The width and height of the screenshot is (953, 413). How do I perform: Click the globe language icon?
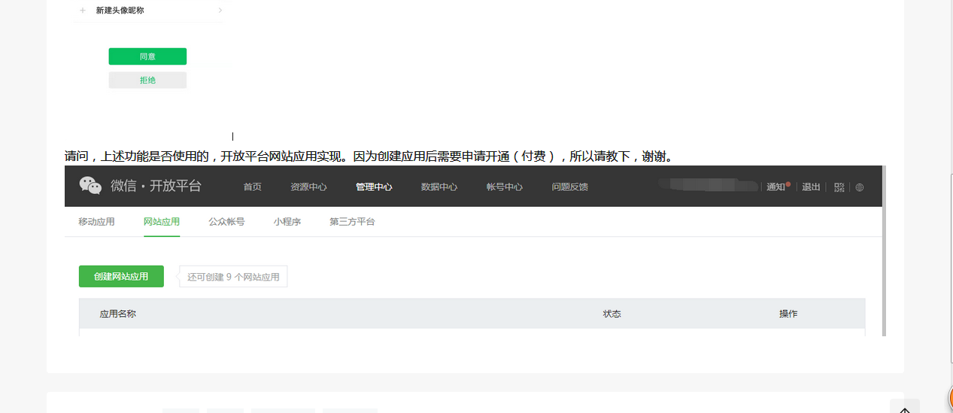(860, 187)
